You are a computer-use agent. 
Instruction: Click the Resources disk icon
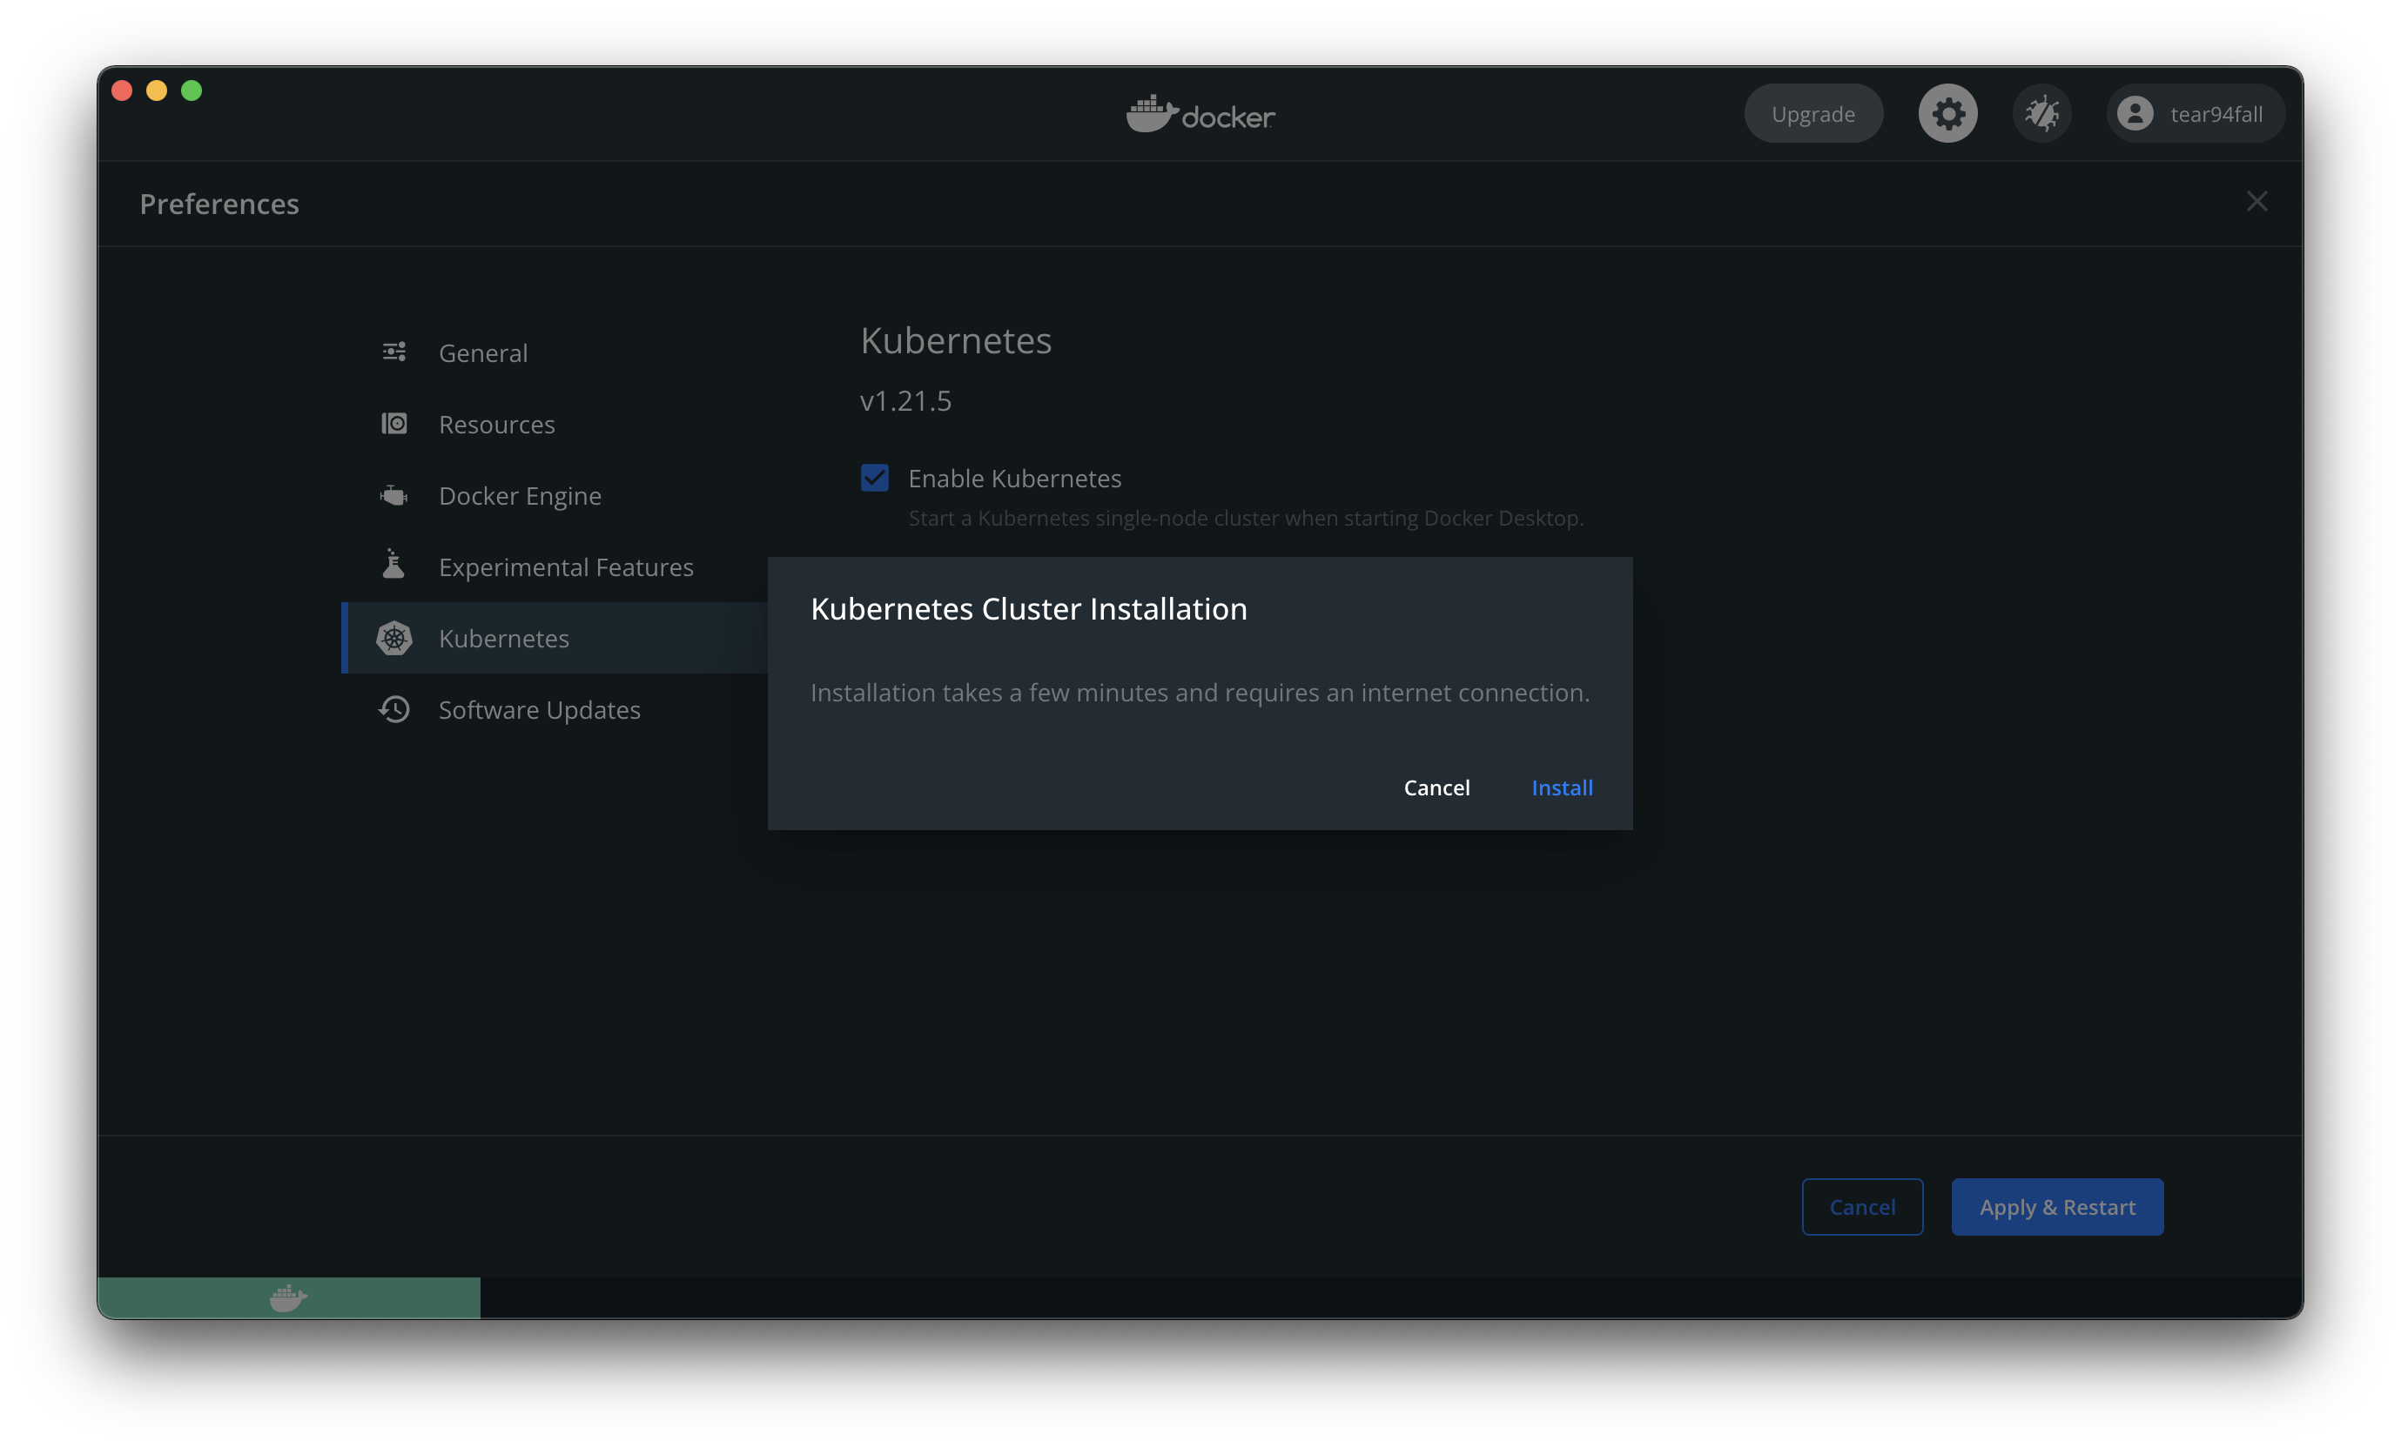click(393, 424)
